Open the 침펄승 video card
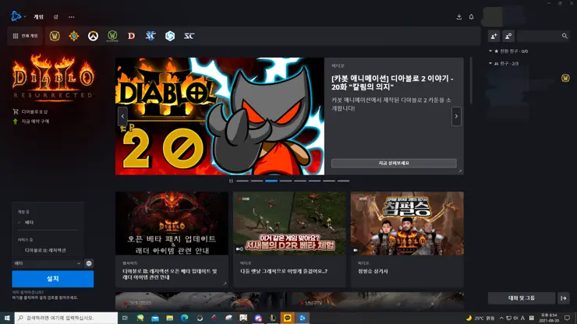 pyautogui.click(x=407, y=239)
